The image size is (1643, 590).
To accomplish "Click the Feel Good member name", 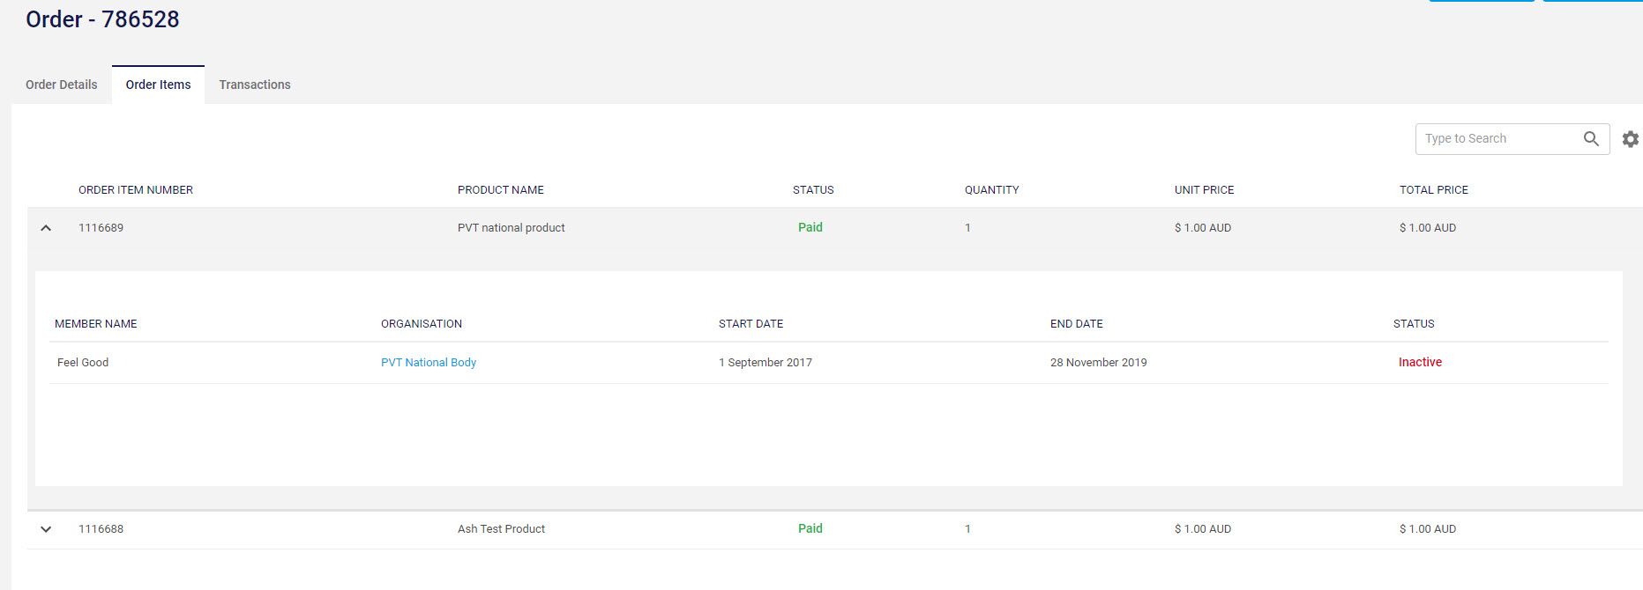I will [83, 363].
